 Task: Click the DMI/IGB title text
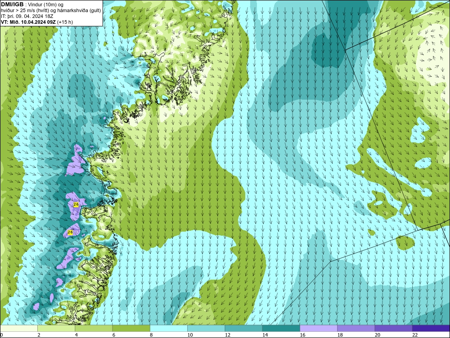(12, 4)
